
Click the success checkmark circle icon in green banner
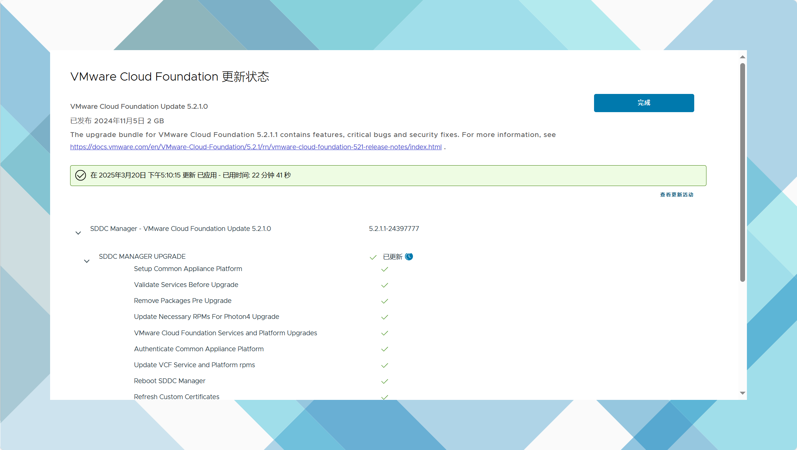[x=81, y=175]
